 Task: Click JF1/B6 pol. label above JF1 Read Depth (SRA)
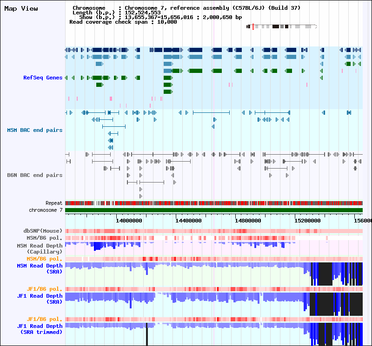(x=44, y=289)
